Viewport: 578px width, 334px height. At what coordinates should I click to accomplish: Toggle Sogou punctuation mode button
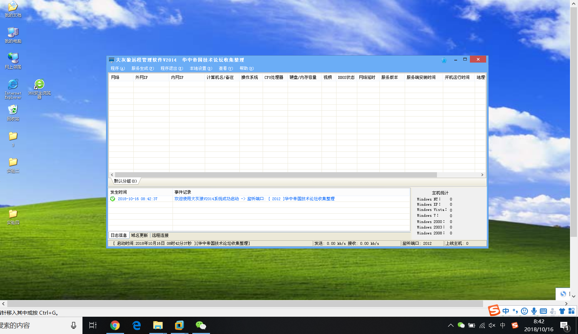[515, 311]
